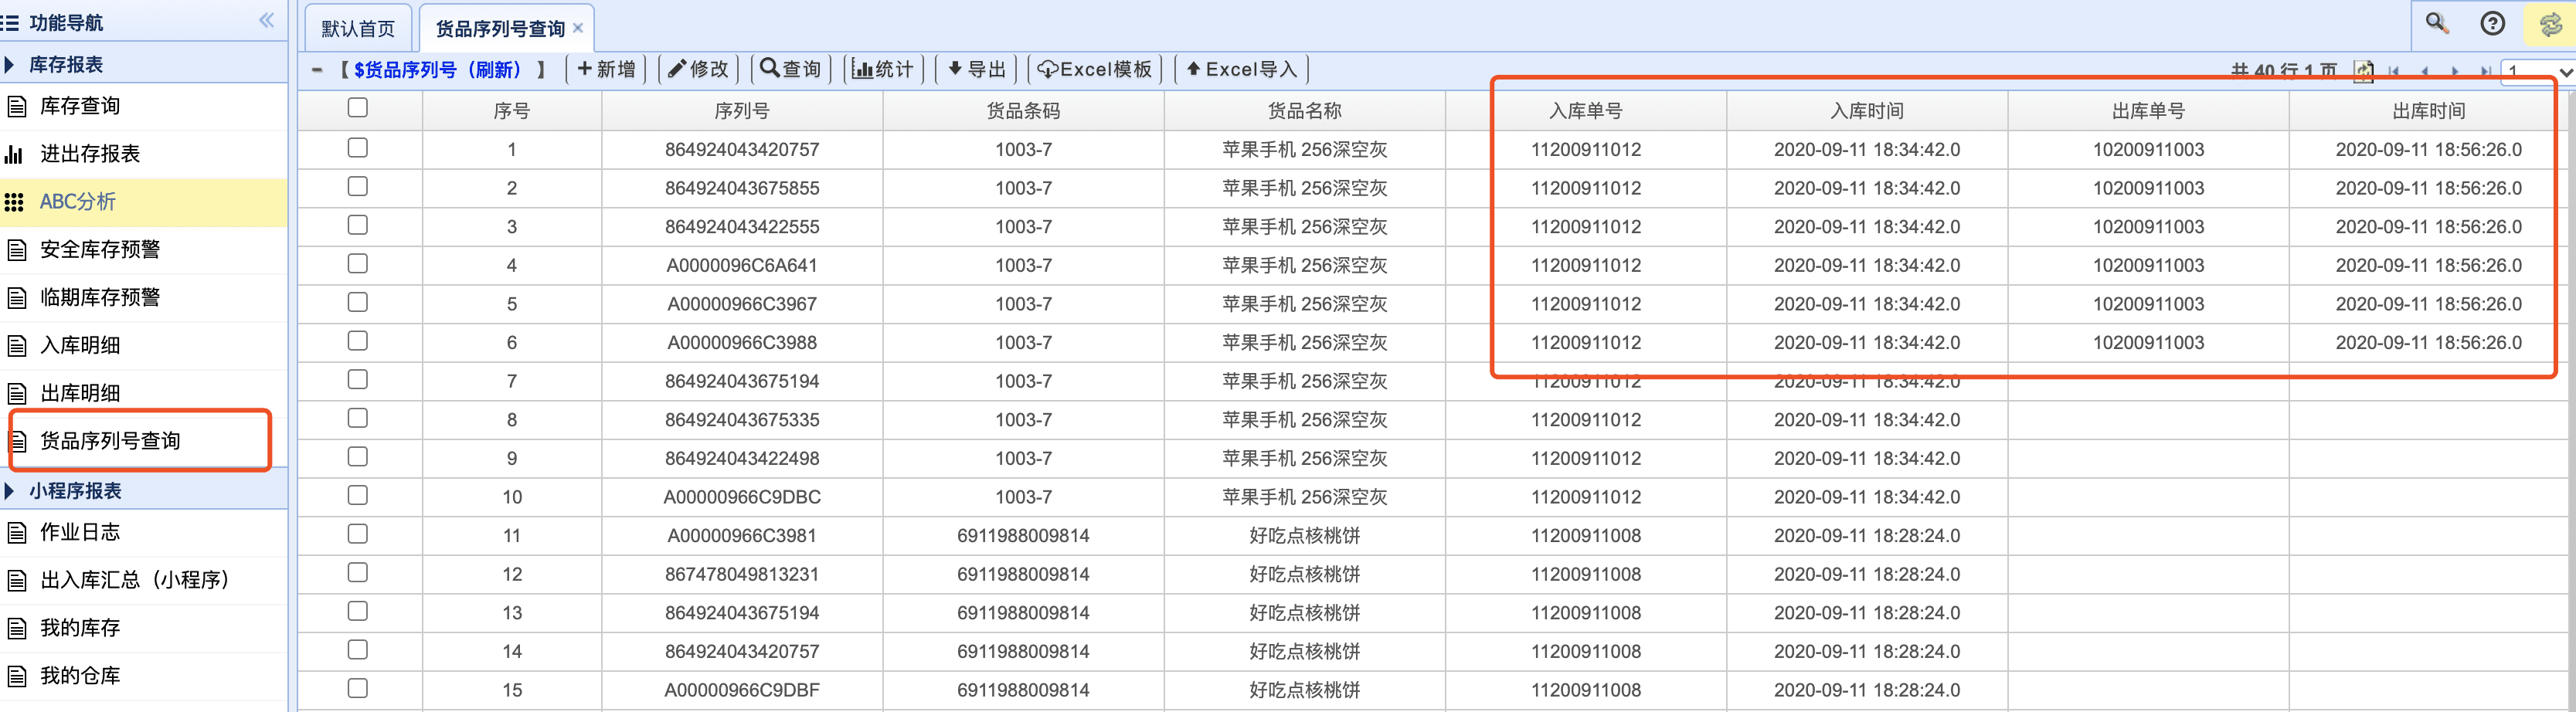Screen dimensions: 2576x712
Task: Collapse the navigation sidebar with double chevron
Action: point(266,20)
